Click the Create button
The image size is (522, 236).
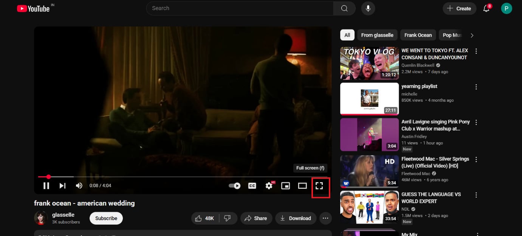point(459,8)
